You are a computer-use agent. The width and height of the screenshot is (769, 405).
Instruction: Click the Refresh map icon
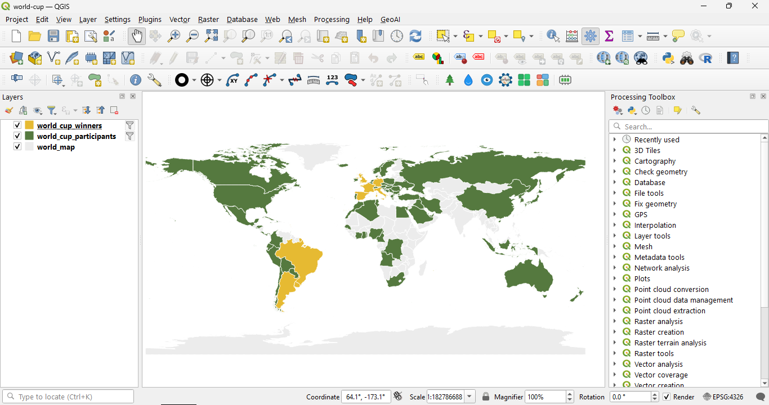[x=415, y=36]
